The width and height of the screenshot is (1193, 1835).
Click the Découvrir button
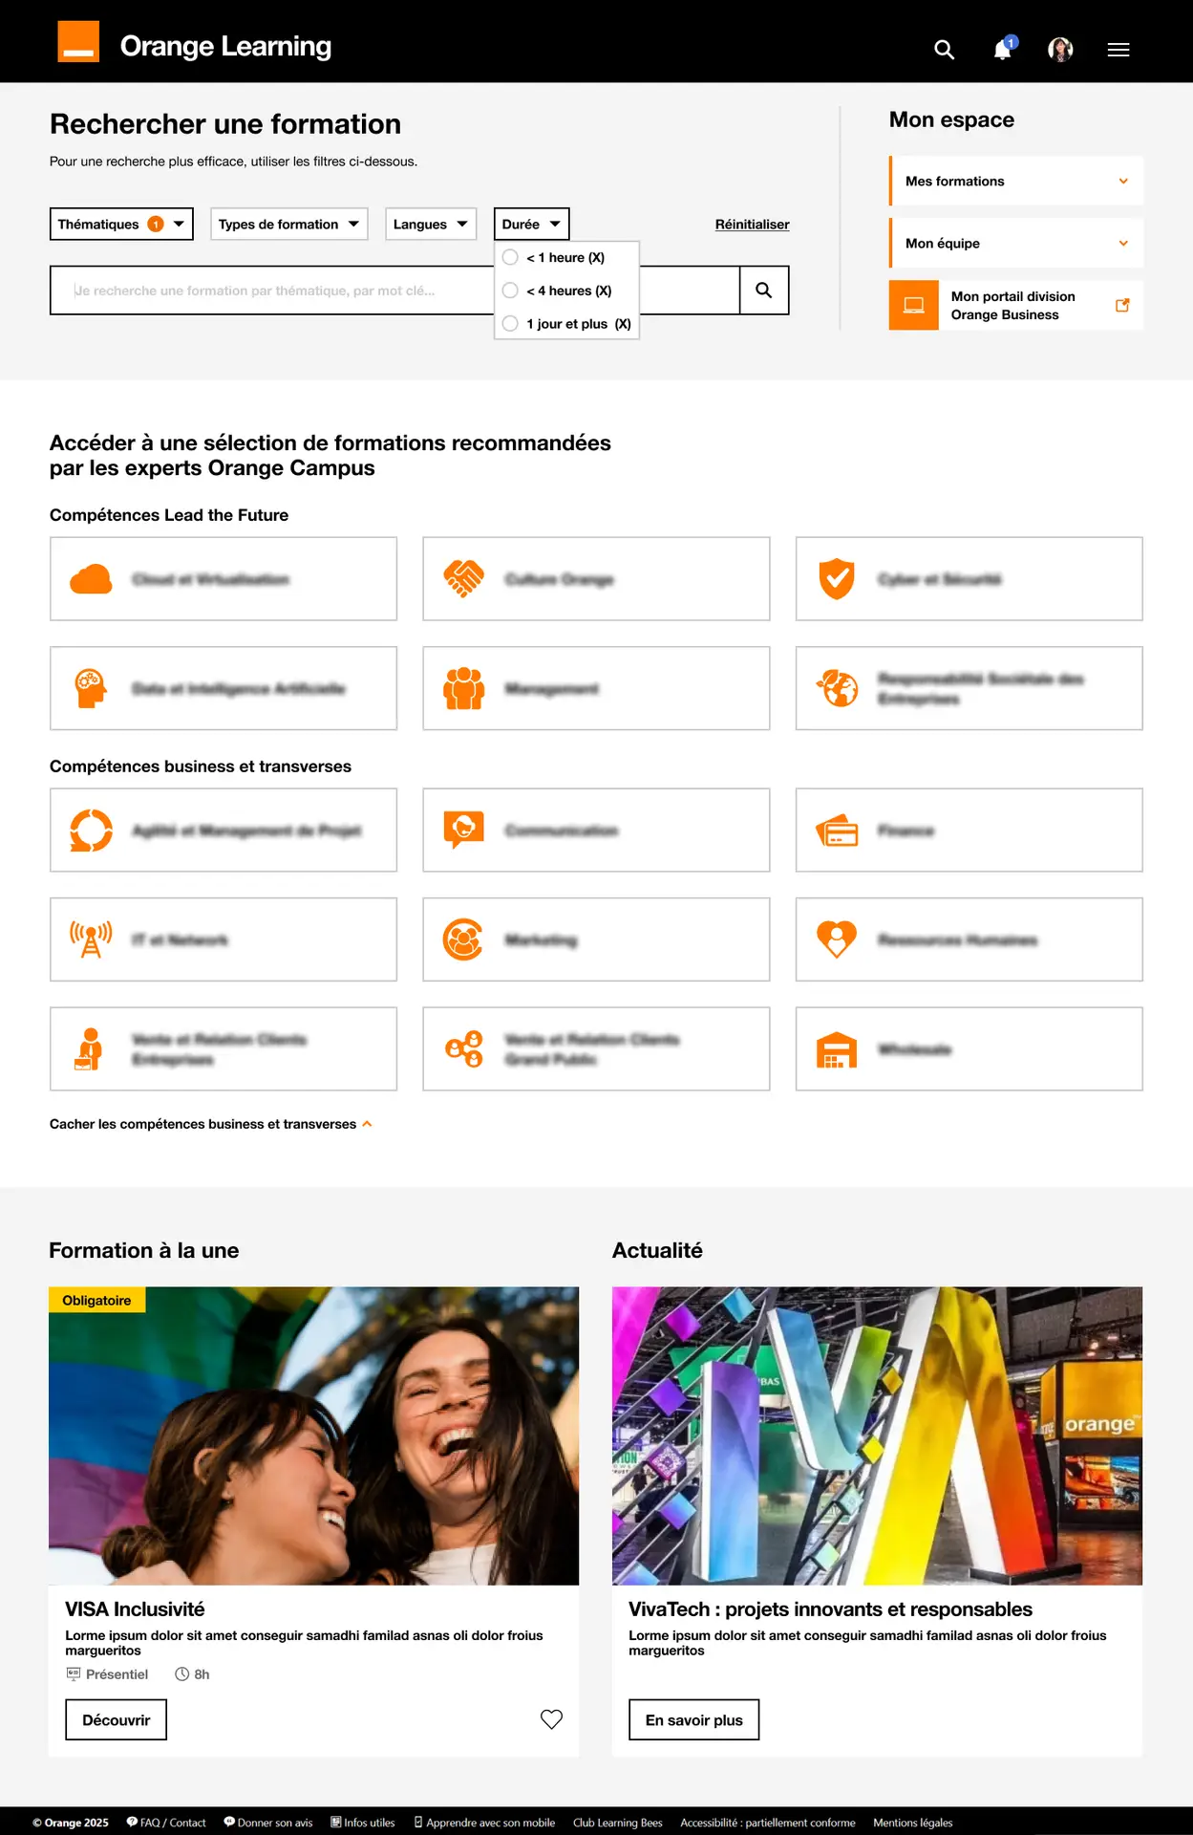click(117, 1719)
